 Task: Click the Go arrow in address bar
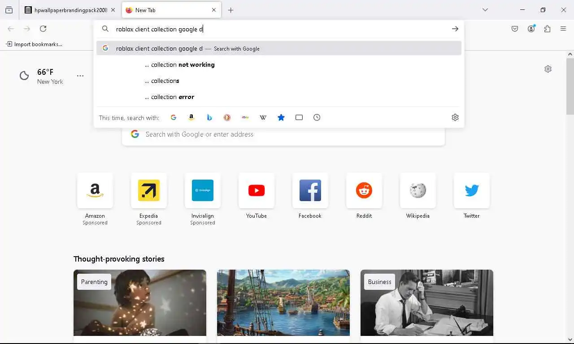455,29
